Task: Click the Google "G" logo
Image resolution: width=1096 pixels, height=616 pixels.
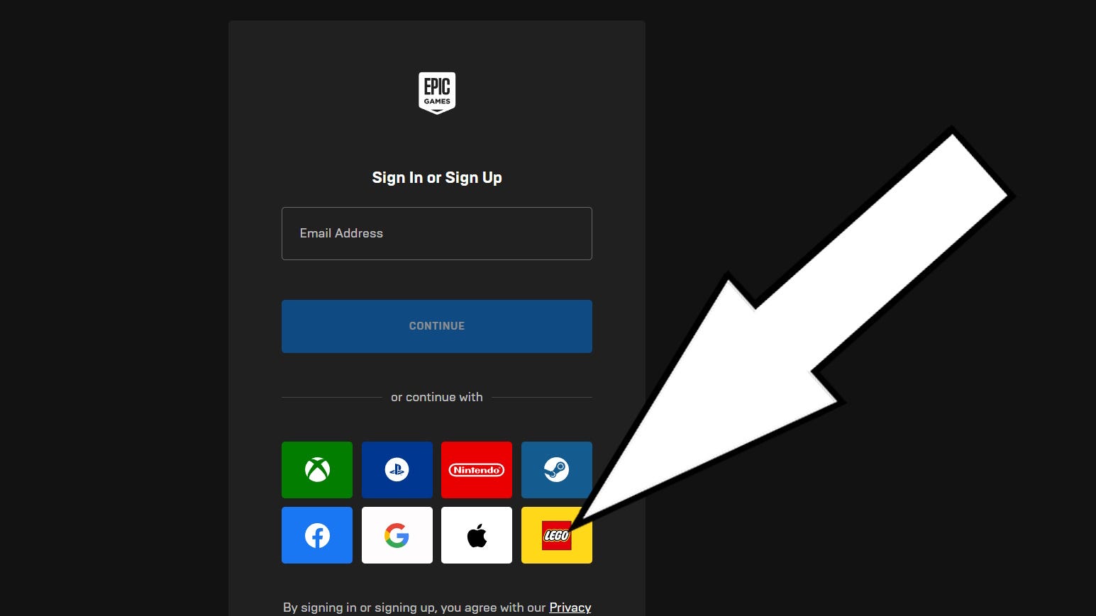Action: tap(397, 535)
